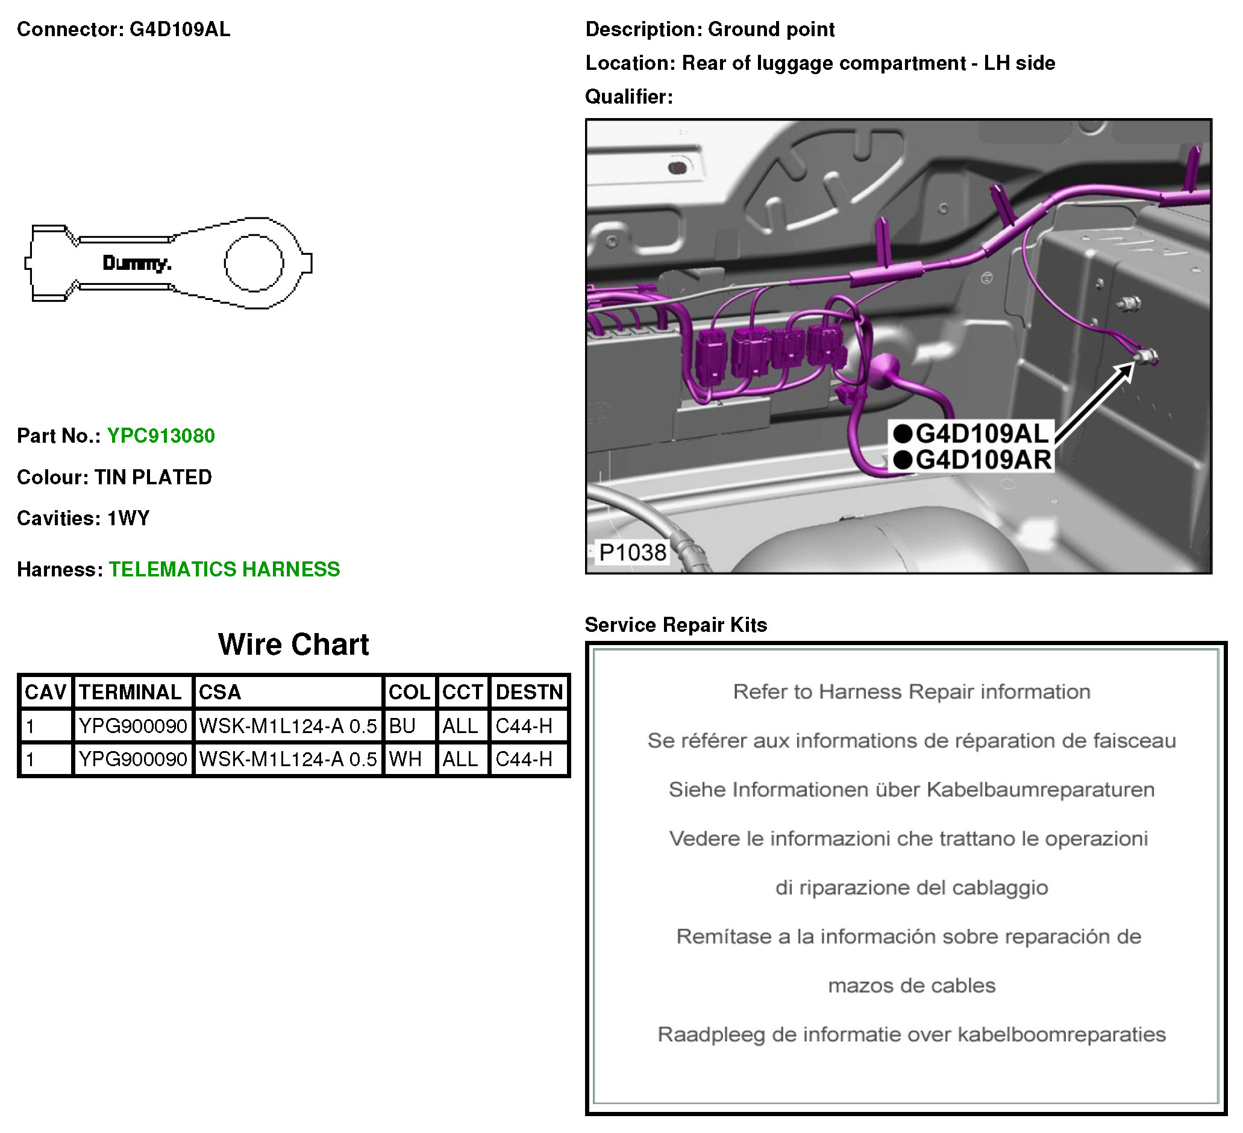Click the BU colour cell
This screenshot has height=1133, width=1243.
(409, 726)
